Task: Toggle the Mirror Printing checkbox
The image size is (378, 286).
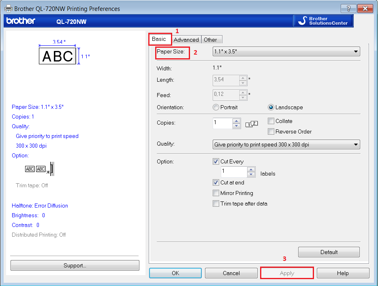Action: click(216, 193)
